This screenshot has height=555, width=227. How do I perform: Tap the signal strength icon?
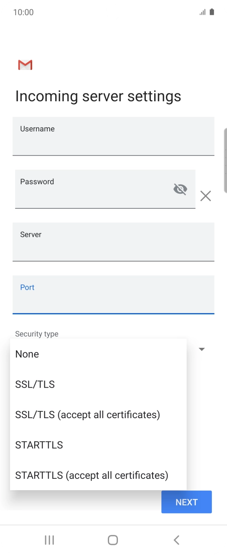(203, 12)
